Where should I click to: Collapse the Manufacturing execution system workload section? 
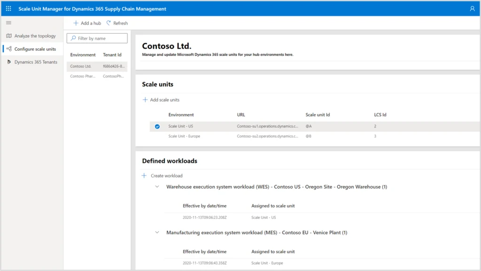(157, 233)
